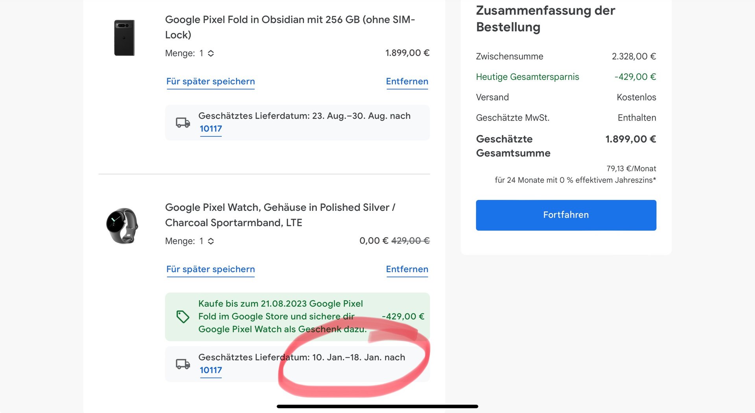Click the delivery truck icon for Pixel Watch
Viewport: 755px width, 413px height.
tap(183, 364)
